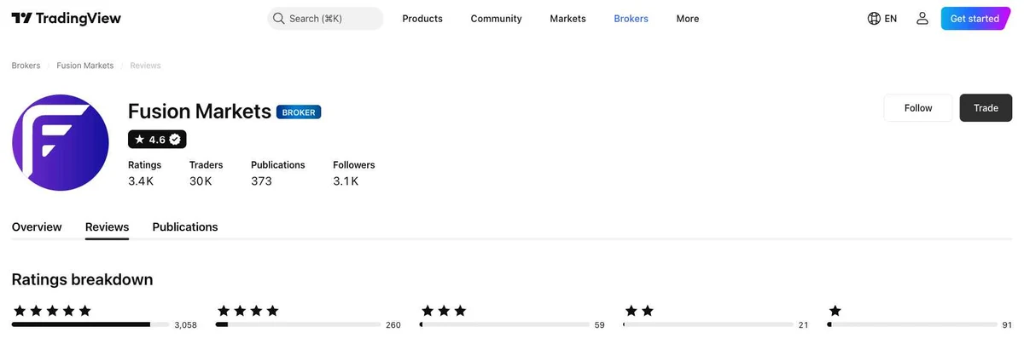
Task: Click the five-star rating bar
Action: coord(90,324)
